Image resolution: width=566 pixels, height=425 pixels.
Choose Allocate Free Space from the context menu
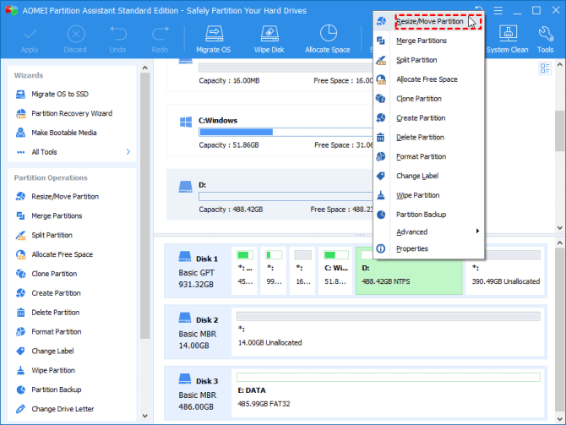tap(429, 79)
